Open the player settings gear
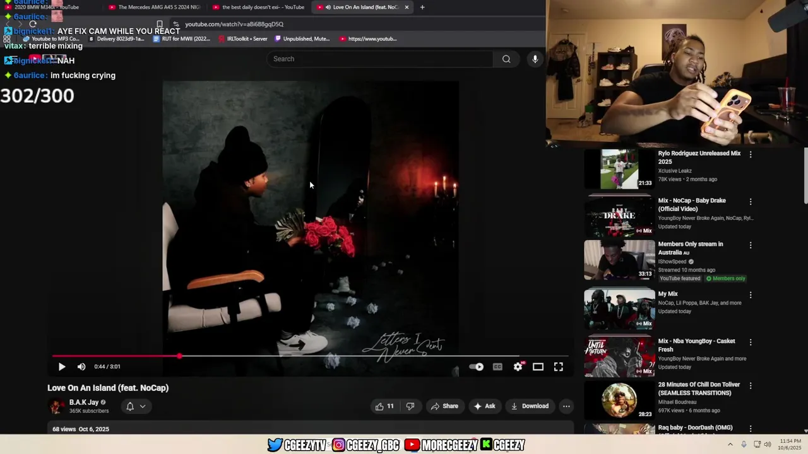This screenshot has height=454, width=808. point(518,366)
